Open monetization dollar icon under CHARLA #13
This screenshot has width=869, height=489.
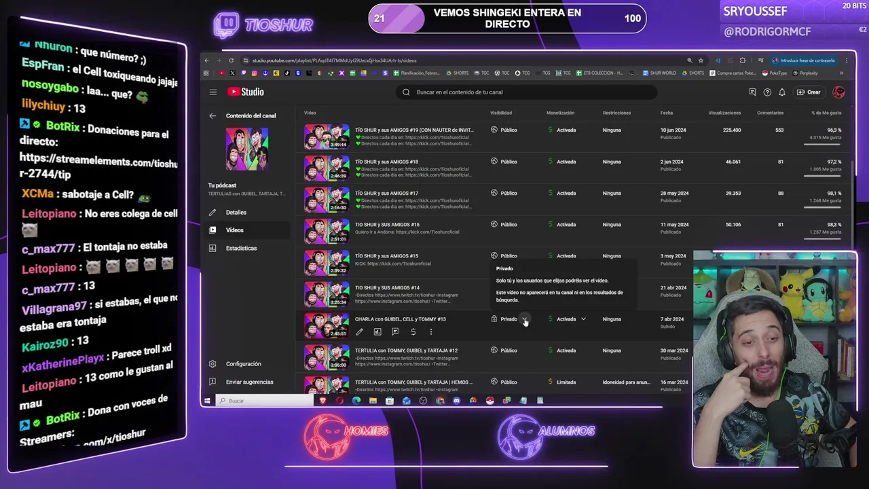pyautogui.click(x=413, y=332)
